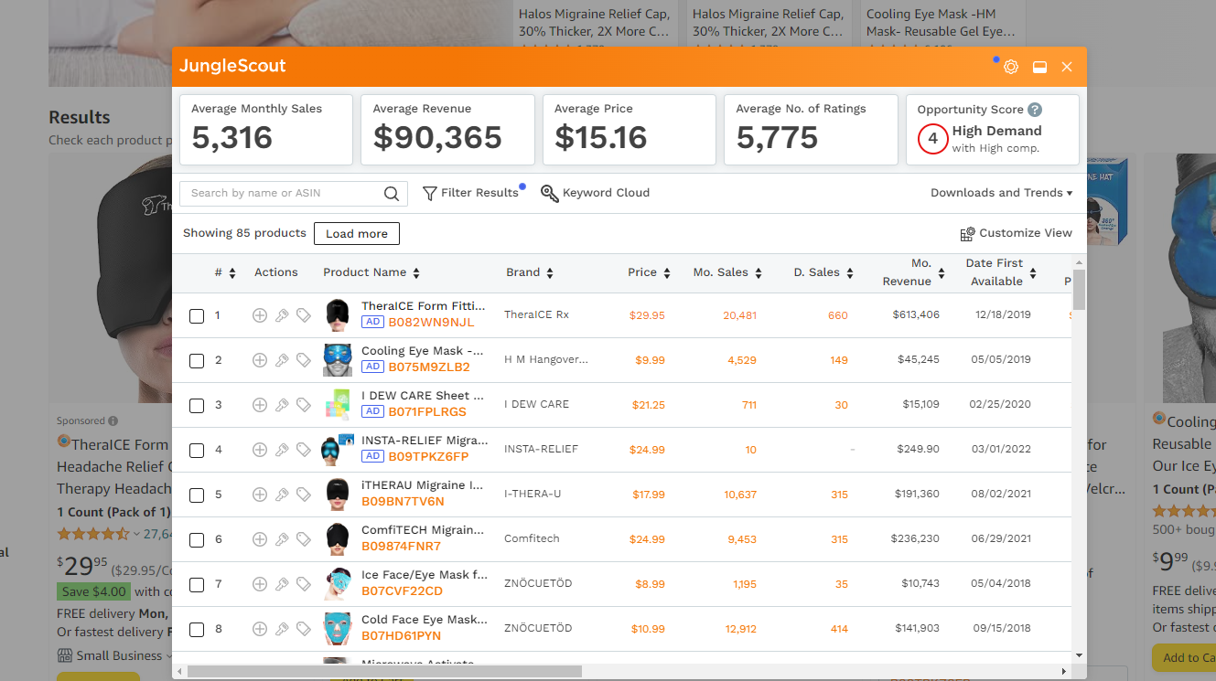This screenshot has width=1216, height=681.
Task: Click the right arrow of the horizontal table scrollbar
Action: click(1063, 672)
